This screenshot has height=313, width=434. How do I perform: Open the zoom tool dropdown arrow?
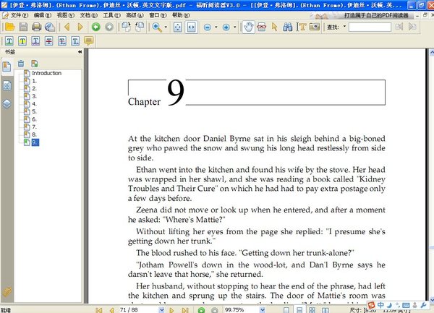point(166,27)
